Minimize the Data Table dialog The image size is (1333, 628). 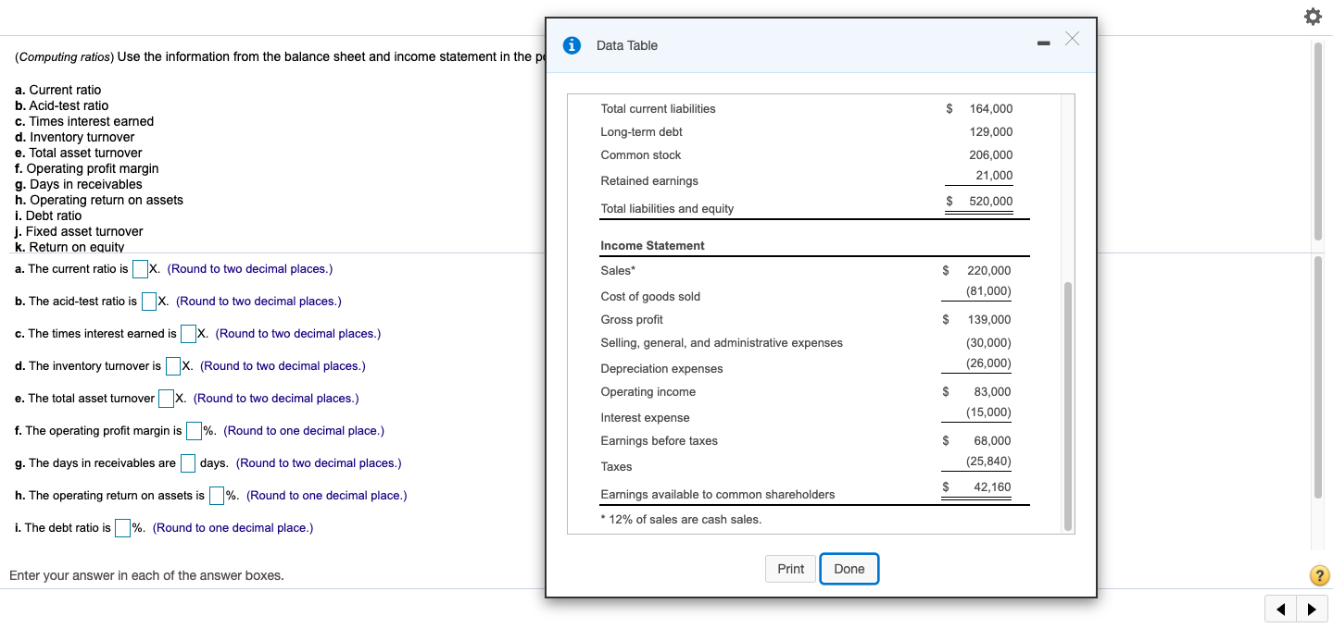click(x=1043, y=42)
